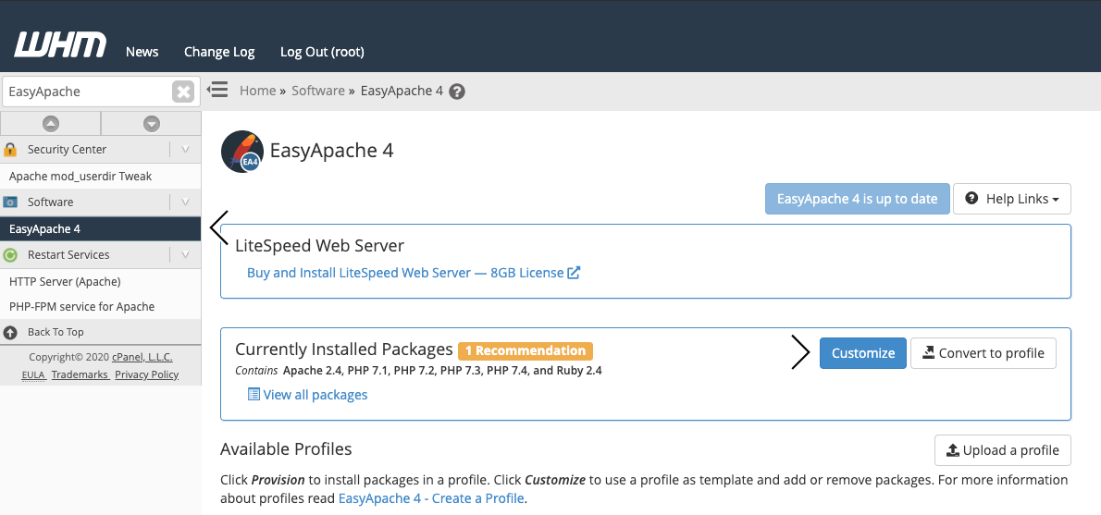This screenshot has height=515, width=1101.
Task: Open the Trademarks link
Action: 80,374
